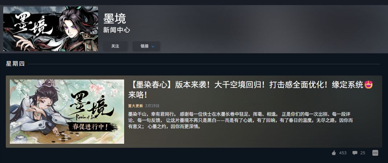Image resolution: width=388 pixels, height=163 pixels.
Task: Expand the 链接 links dropdown
Action: click(146, 46)
